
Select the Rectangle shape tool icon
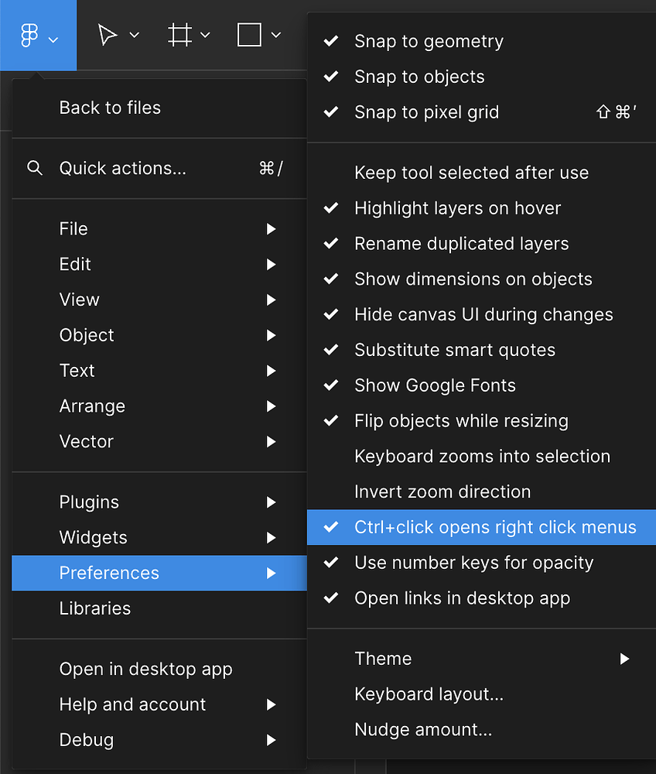coord(249,35)
